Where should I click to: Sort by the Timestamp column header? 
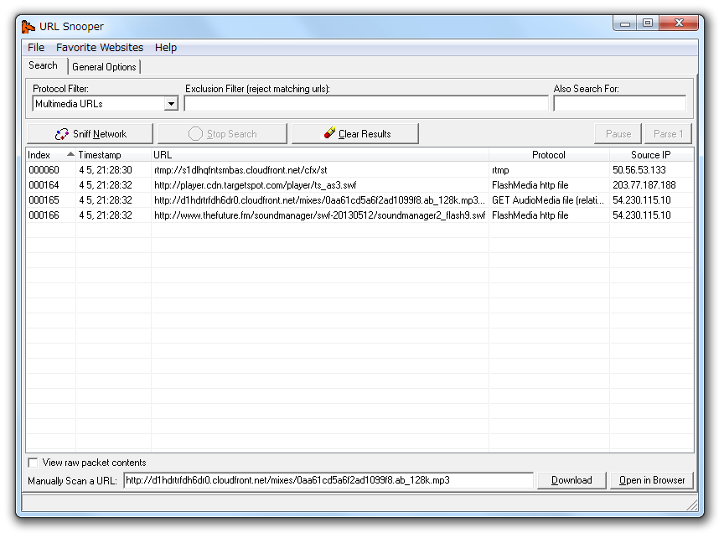[x=113, y=155]
